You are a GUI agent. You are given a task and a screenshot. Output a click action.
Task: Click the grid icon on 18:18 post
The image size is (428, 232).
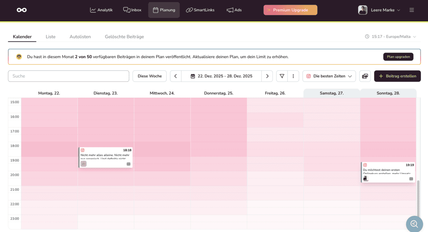point(129,164)
